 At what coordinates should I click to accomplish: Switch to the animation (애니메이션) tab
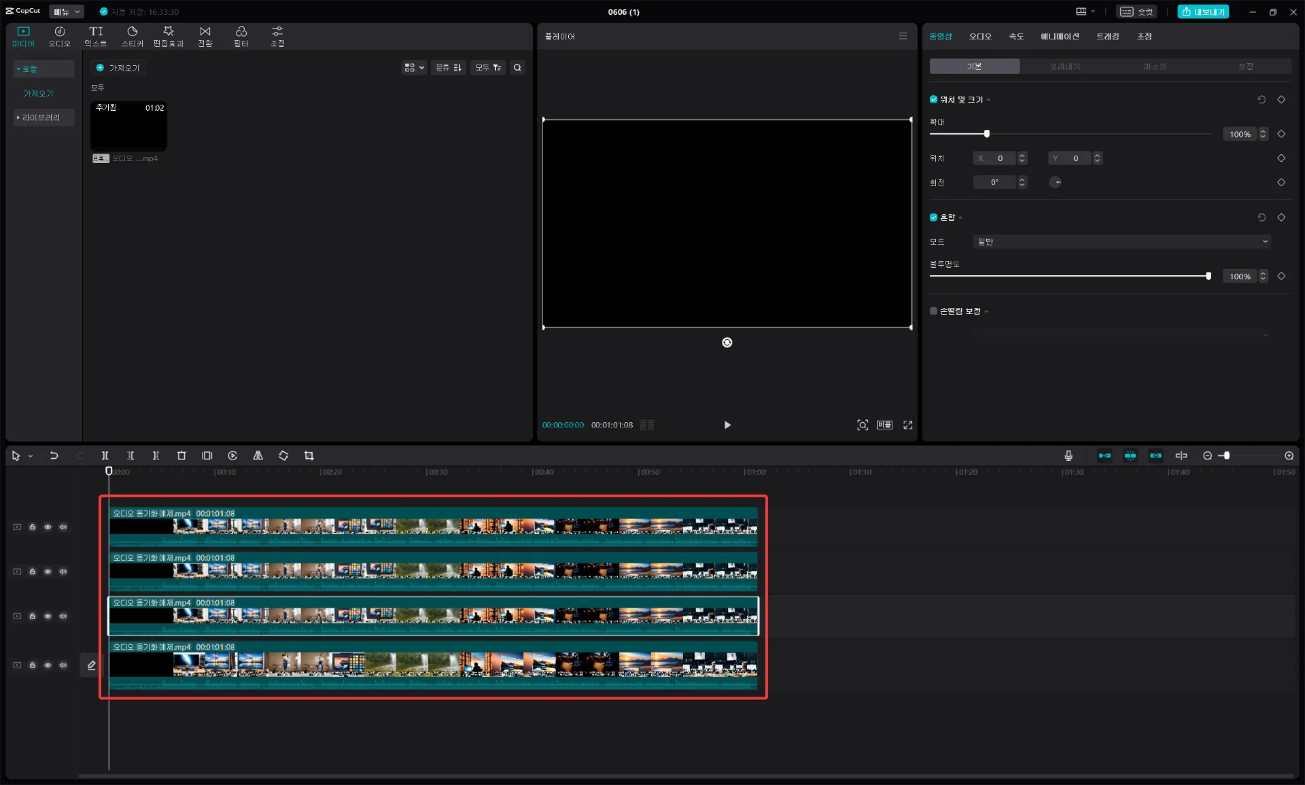(x=1059, y=37)
